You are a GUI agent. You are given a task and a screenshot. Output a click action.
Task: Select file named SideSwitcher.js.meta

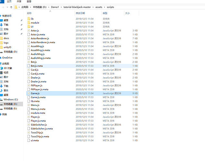click(x=42, y=129)
